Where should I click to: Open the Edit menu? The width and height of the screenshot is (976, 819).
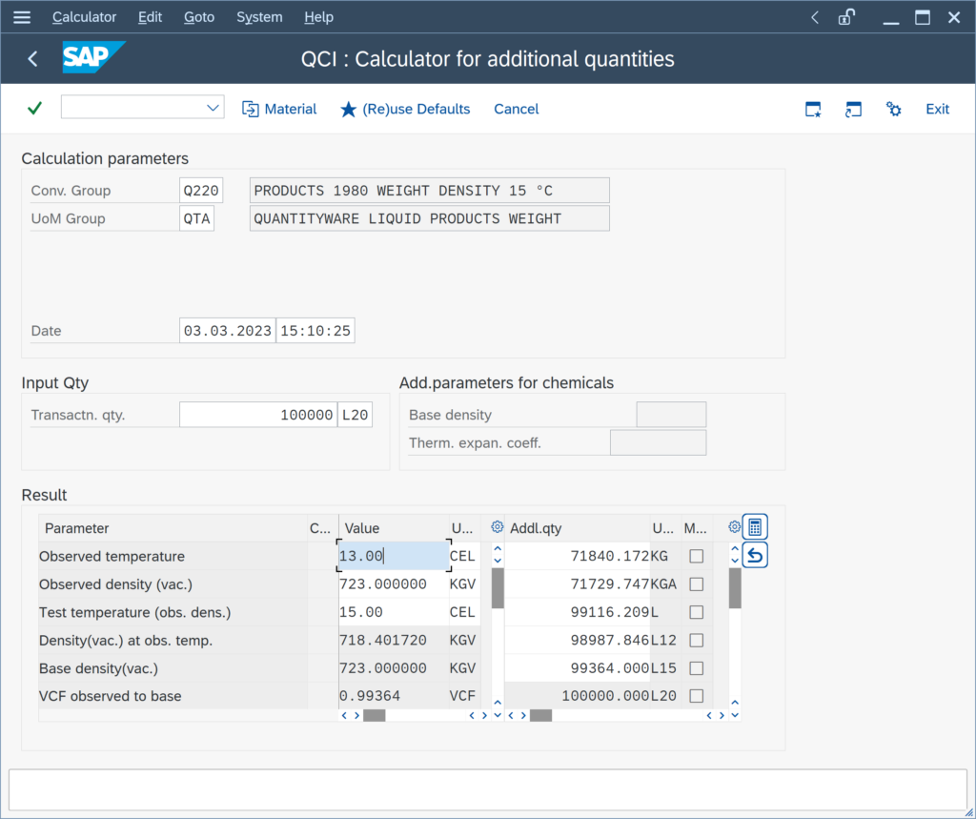click(x=150, y=17)
